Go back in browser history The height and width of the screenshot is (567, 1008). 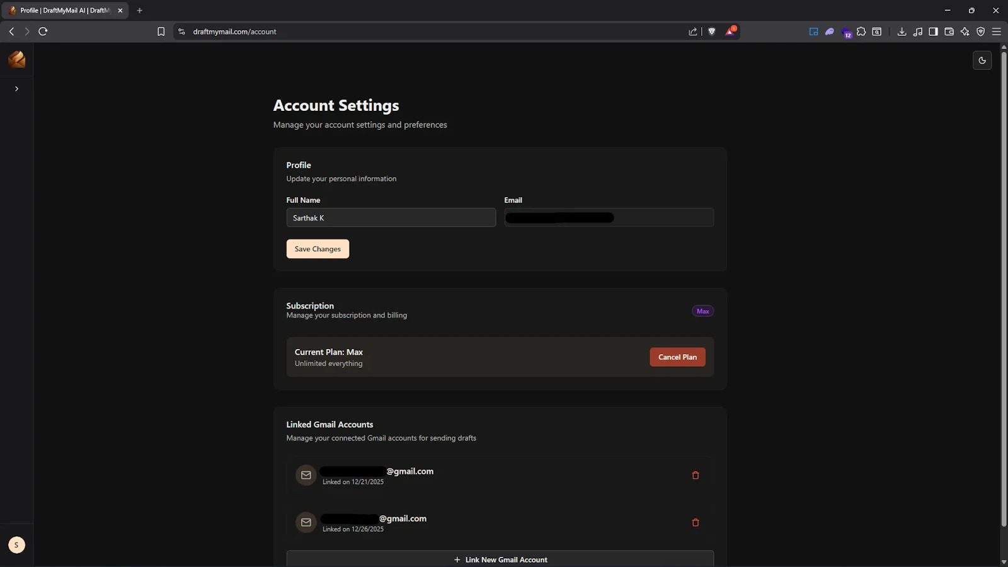(x=11, y=31)
